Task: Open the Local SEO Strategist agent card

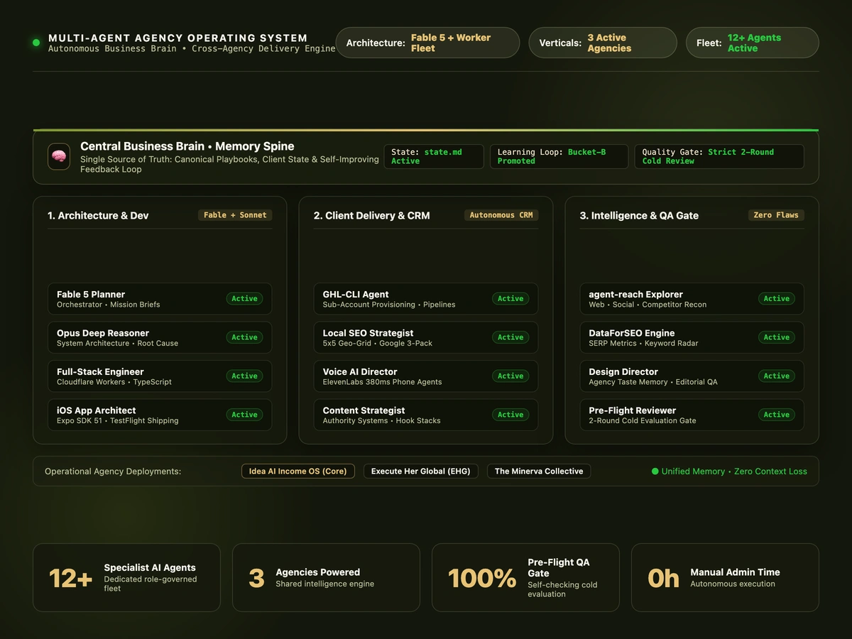Action: coord(426,337)
